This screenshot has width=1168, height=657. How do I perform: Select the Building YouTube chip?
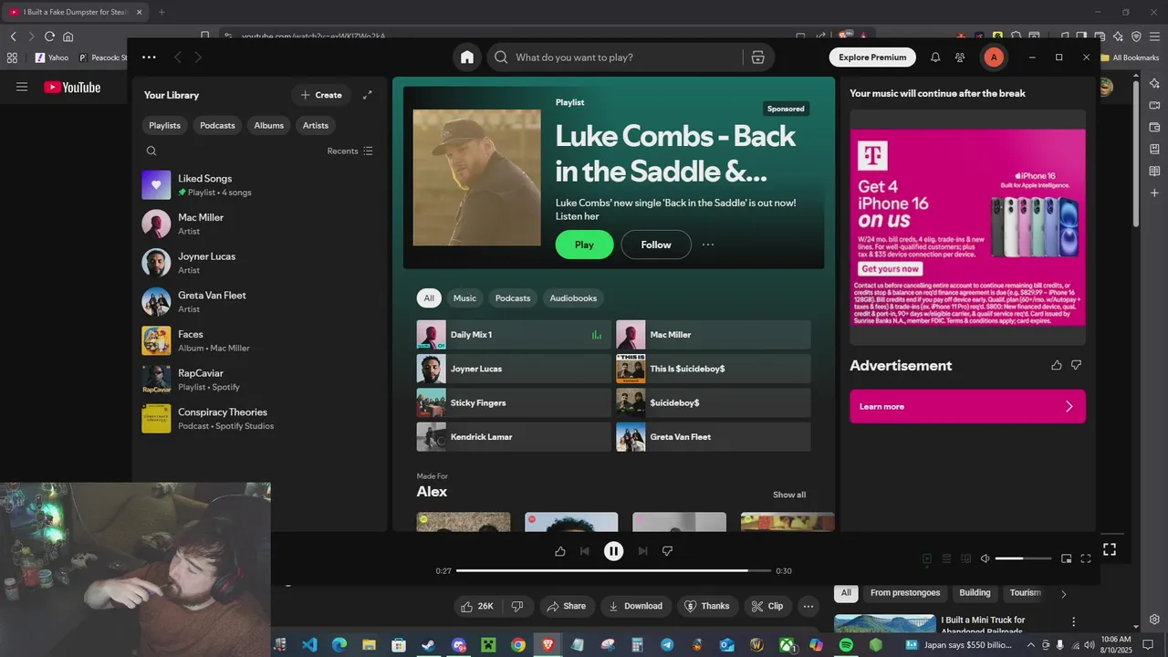tap(975, 593)
